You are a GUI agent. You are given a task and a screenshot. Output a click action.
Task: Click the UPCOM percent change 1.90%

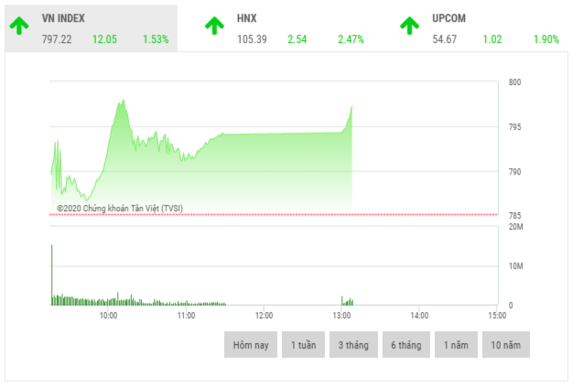coord(547,39)
